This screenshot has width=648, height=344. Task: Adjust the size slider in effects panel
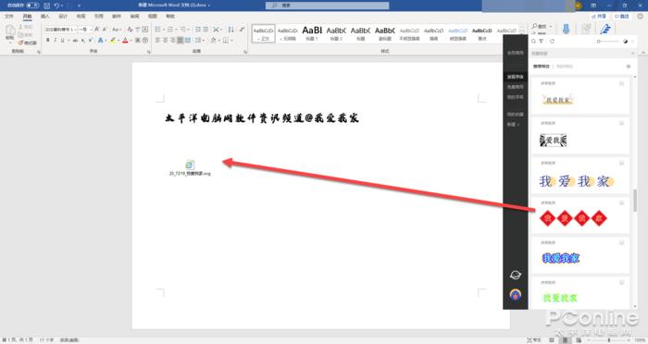[608, 42]
